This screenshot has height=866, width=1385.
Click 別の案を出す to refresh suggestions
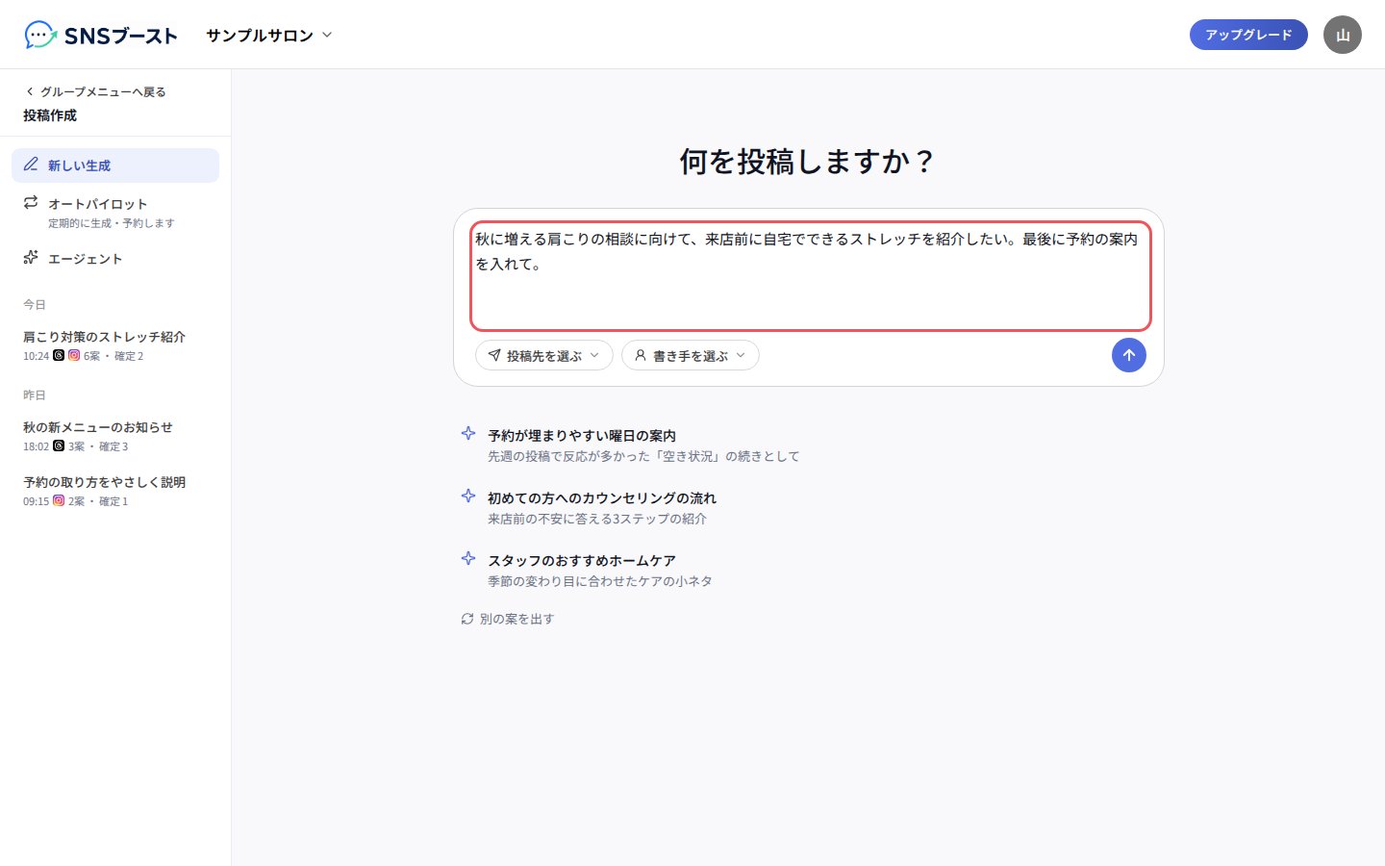[x=508, y=619]
